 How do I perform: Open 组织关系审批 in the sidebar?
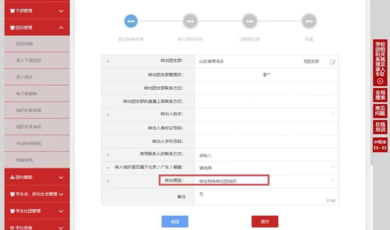(37, 127)
